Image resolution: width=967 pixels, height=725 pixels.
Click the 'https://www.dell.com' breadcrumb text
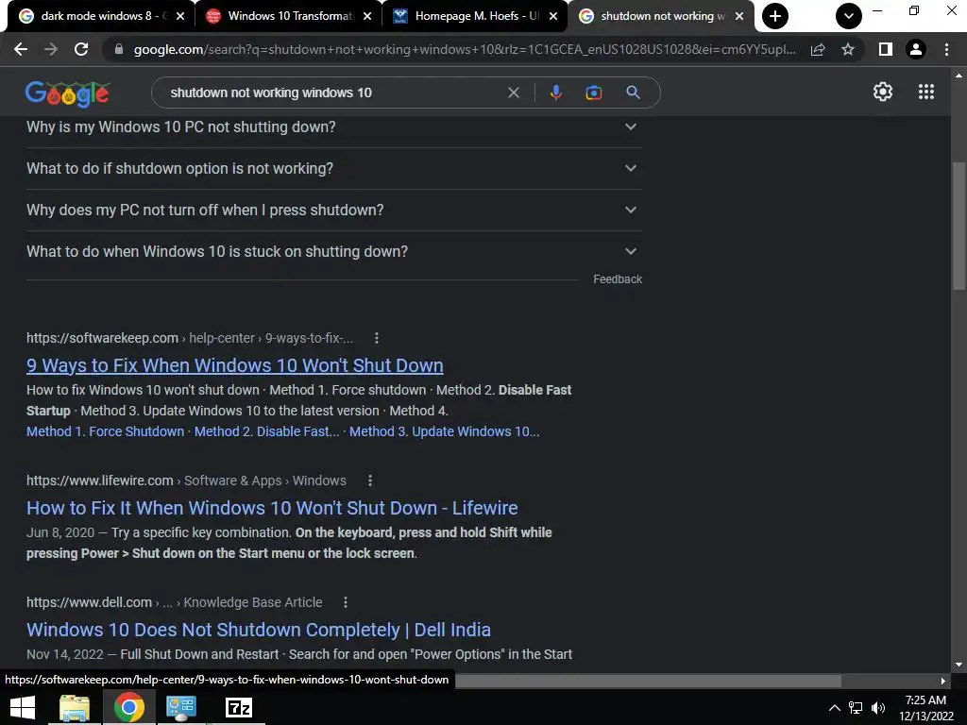click(89, 602)
